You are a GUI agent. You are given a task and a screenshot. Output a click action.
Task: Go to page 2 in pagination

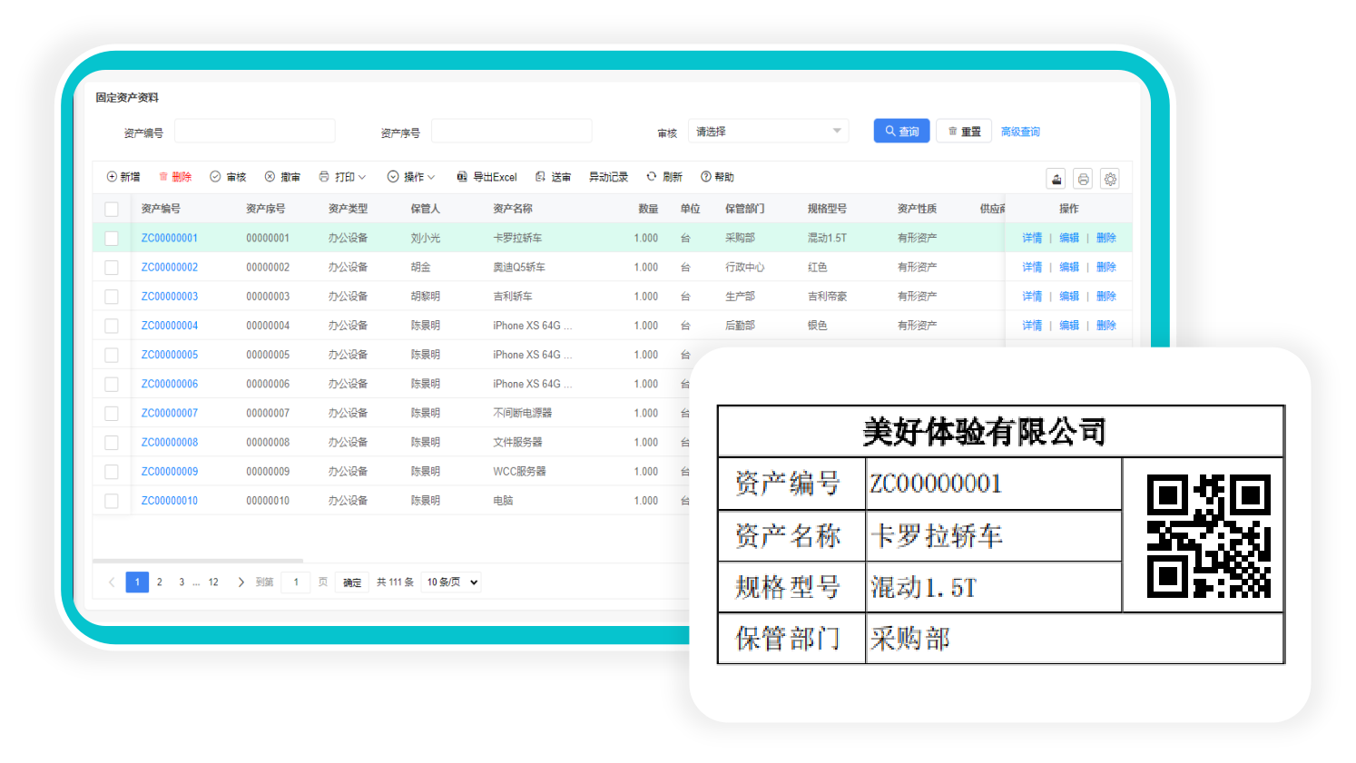point(160,582)
